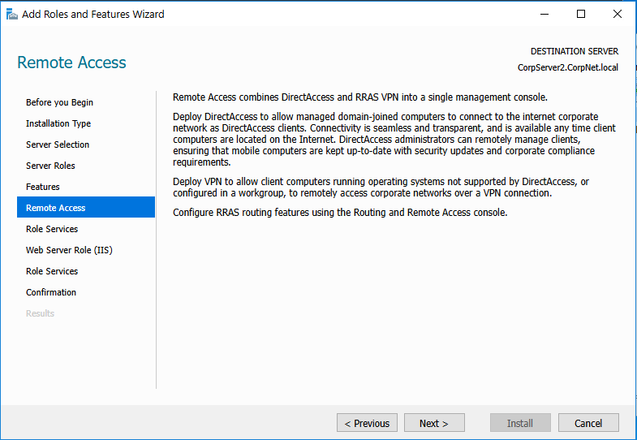Close the Add Roles and Features Wizard
The height and width of the screenshot is (440, 637).
618,14
